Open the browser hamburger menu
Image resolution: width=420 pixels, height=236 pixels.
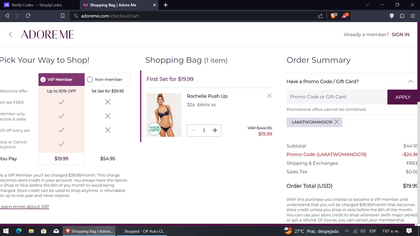click(x=413, y=16)
